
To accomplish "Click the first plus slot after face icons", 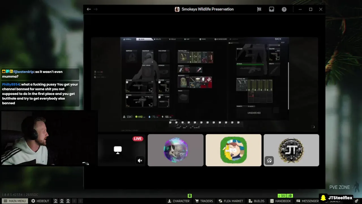I will 74,201.
